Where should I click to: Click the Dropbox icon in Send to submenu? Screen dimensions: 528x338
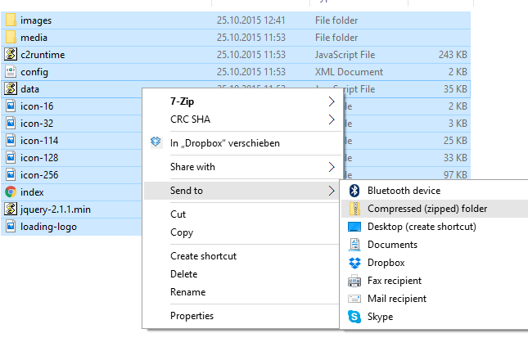point(354,263)
